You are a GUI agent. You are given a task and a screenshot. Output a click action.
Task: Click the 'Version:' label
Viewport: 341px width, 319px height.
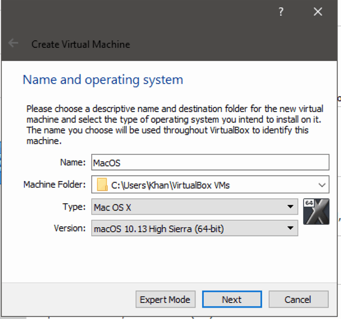[x=70, y=229]
